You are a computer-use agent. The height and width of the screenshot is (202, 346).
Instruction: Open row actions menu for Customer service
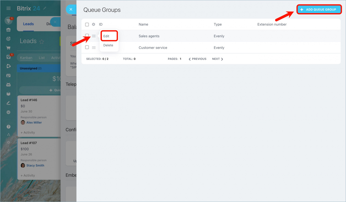click(x=94, y=48)
